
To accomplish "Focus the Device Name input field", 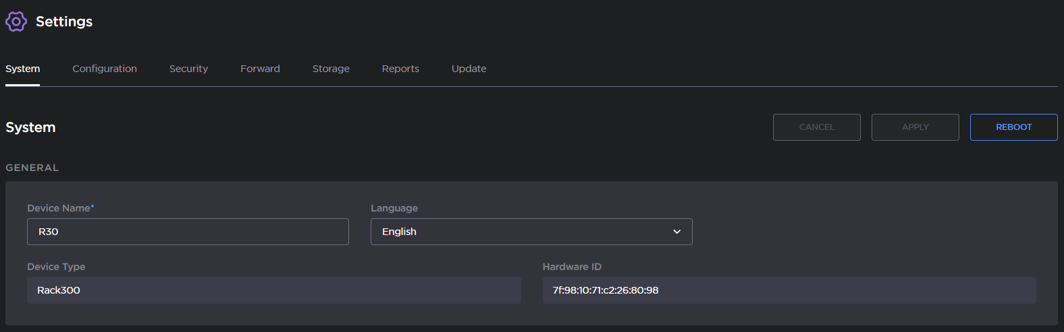I will (x=188, y=232).
